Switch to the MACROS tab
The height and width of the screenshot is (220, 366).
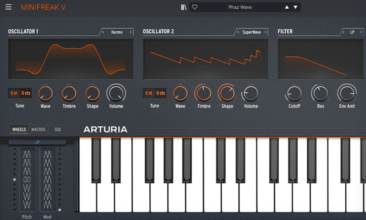pyautogui.click(x=38, y=129)
